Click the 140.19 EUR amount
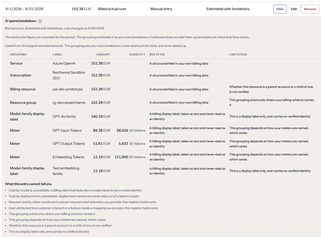The width and height of the screenshot is (321, 239). pyautogui.click(x=101, y=116)
